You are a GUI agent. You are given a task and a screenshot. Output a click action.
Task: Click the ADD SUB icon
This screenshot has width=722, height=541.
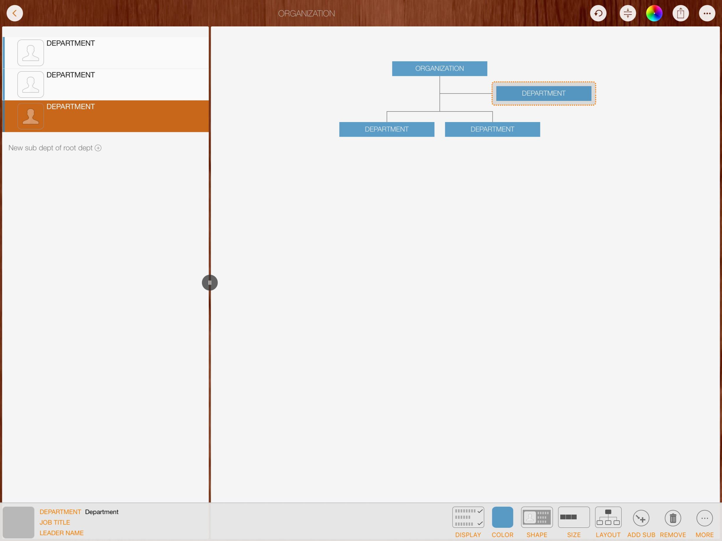[x=641, y=518]
